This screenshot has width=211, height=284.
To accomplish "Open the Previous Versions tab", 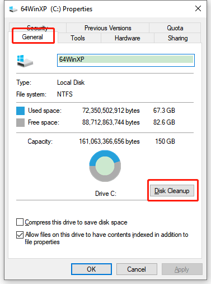I will click(x=107, y=28).
